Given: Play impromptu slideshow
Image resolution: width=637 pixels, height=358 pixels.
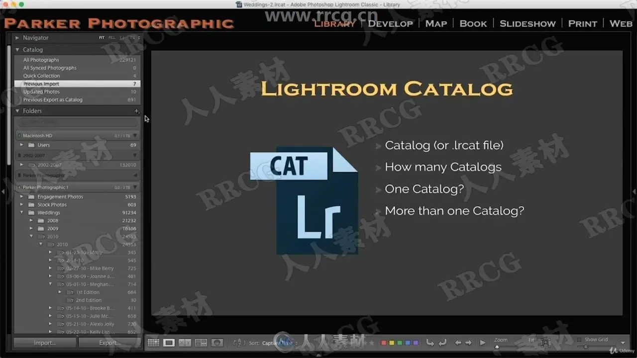Looking at the screenshot, I should (x=482, y=343).
